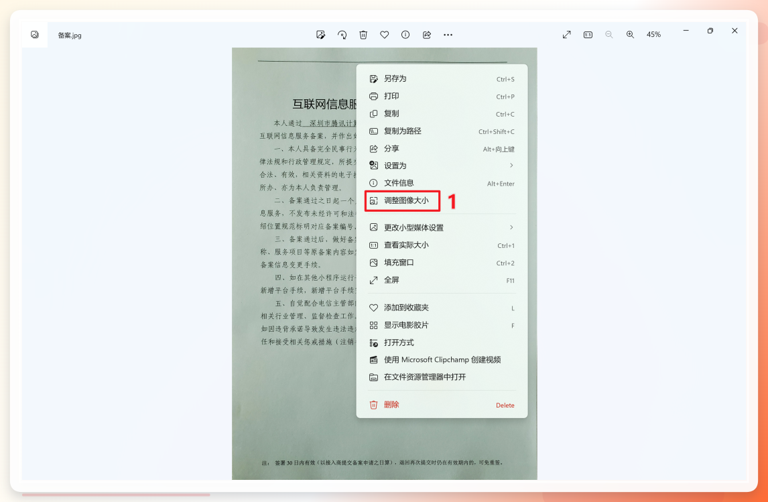Open the three-dot more options menu
This screenshot has height=502, width=768.
(448, 35)
